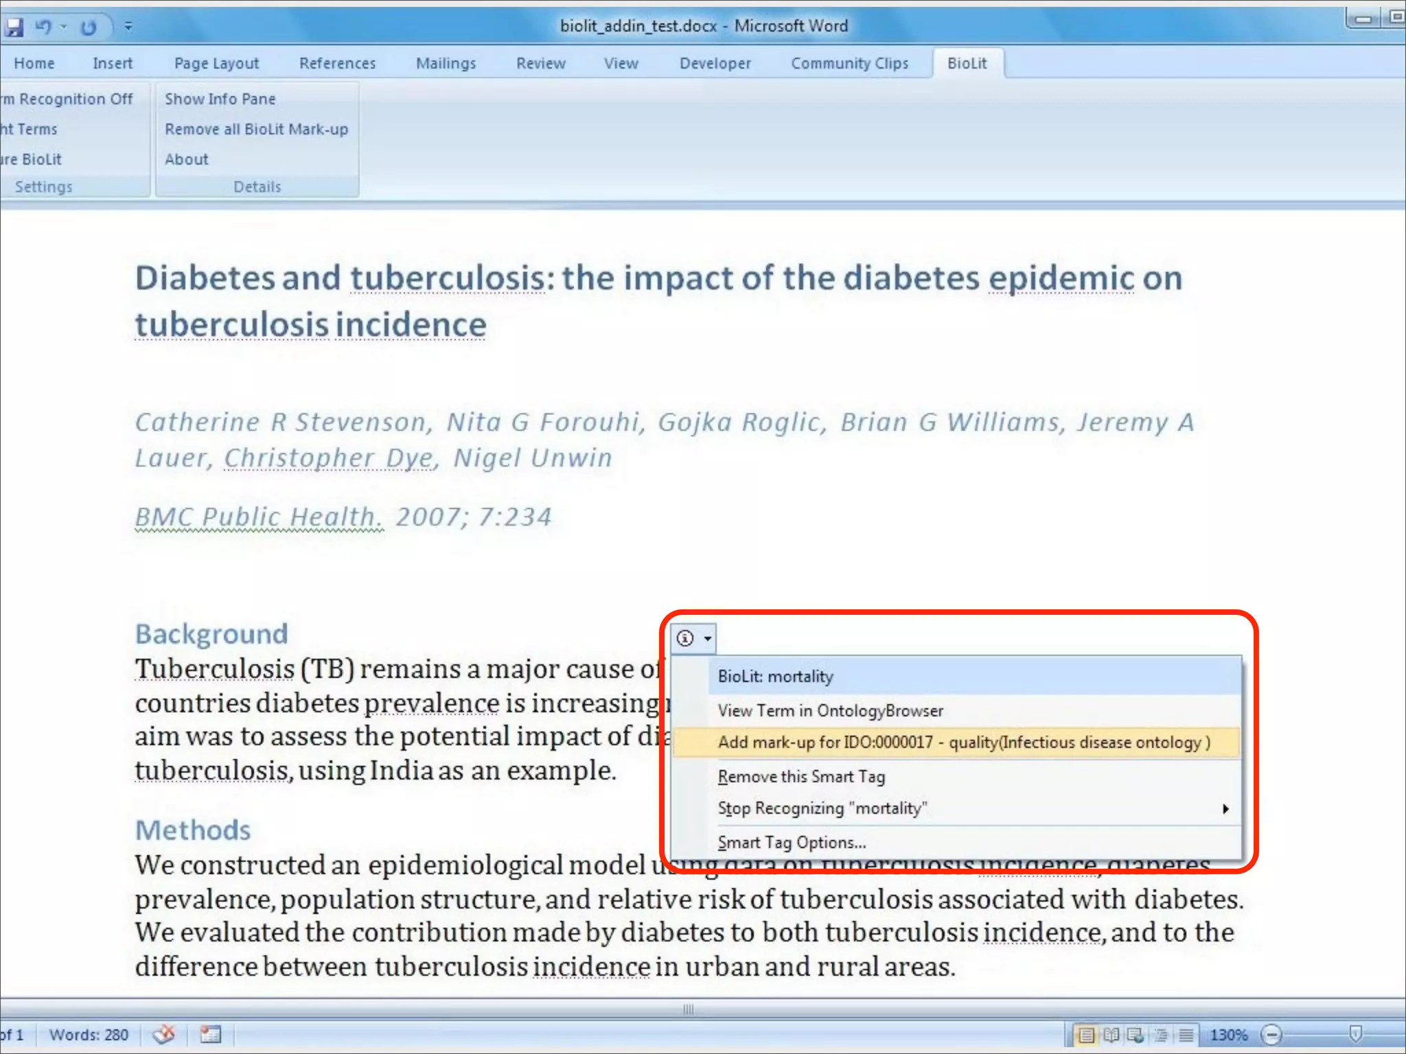Click Remove all BioLit Mark-up button
This screenshot has width=1406, height=1054.
pyautogui.click(x=256, y=129)
